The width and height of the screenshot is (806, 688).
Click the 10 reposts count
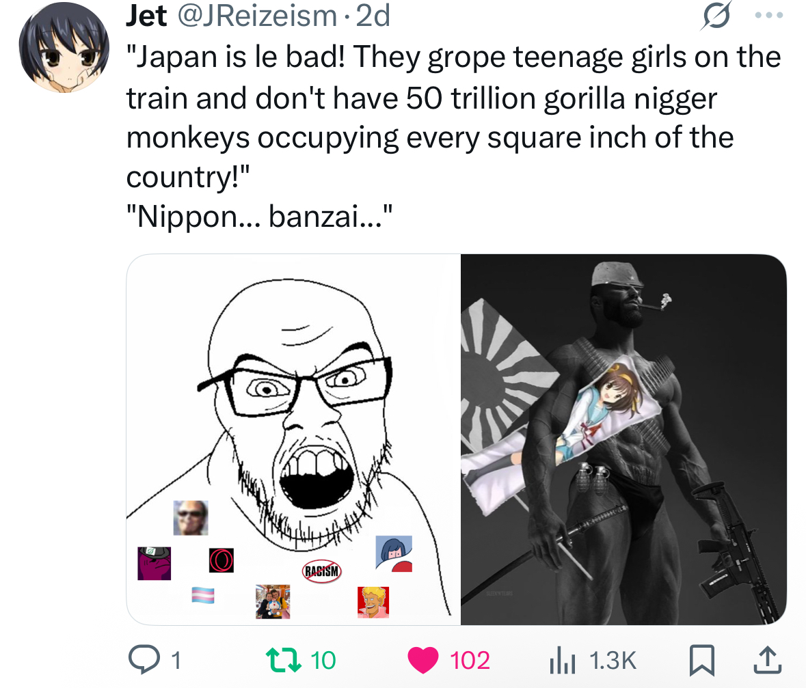323,660
